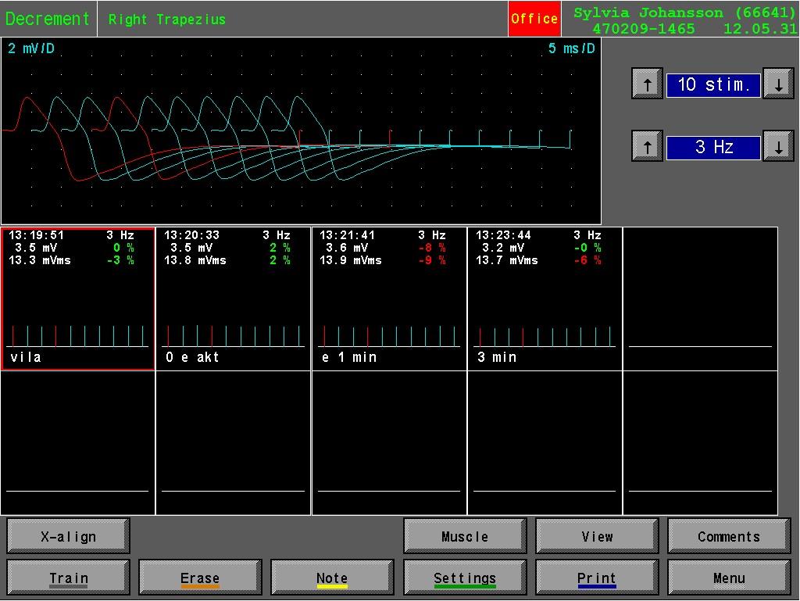Add a Note to the recording
Screen dimensions: 800x601
332,578
